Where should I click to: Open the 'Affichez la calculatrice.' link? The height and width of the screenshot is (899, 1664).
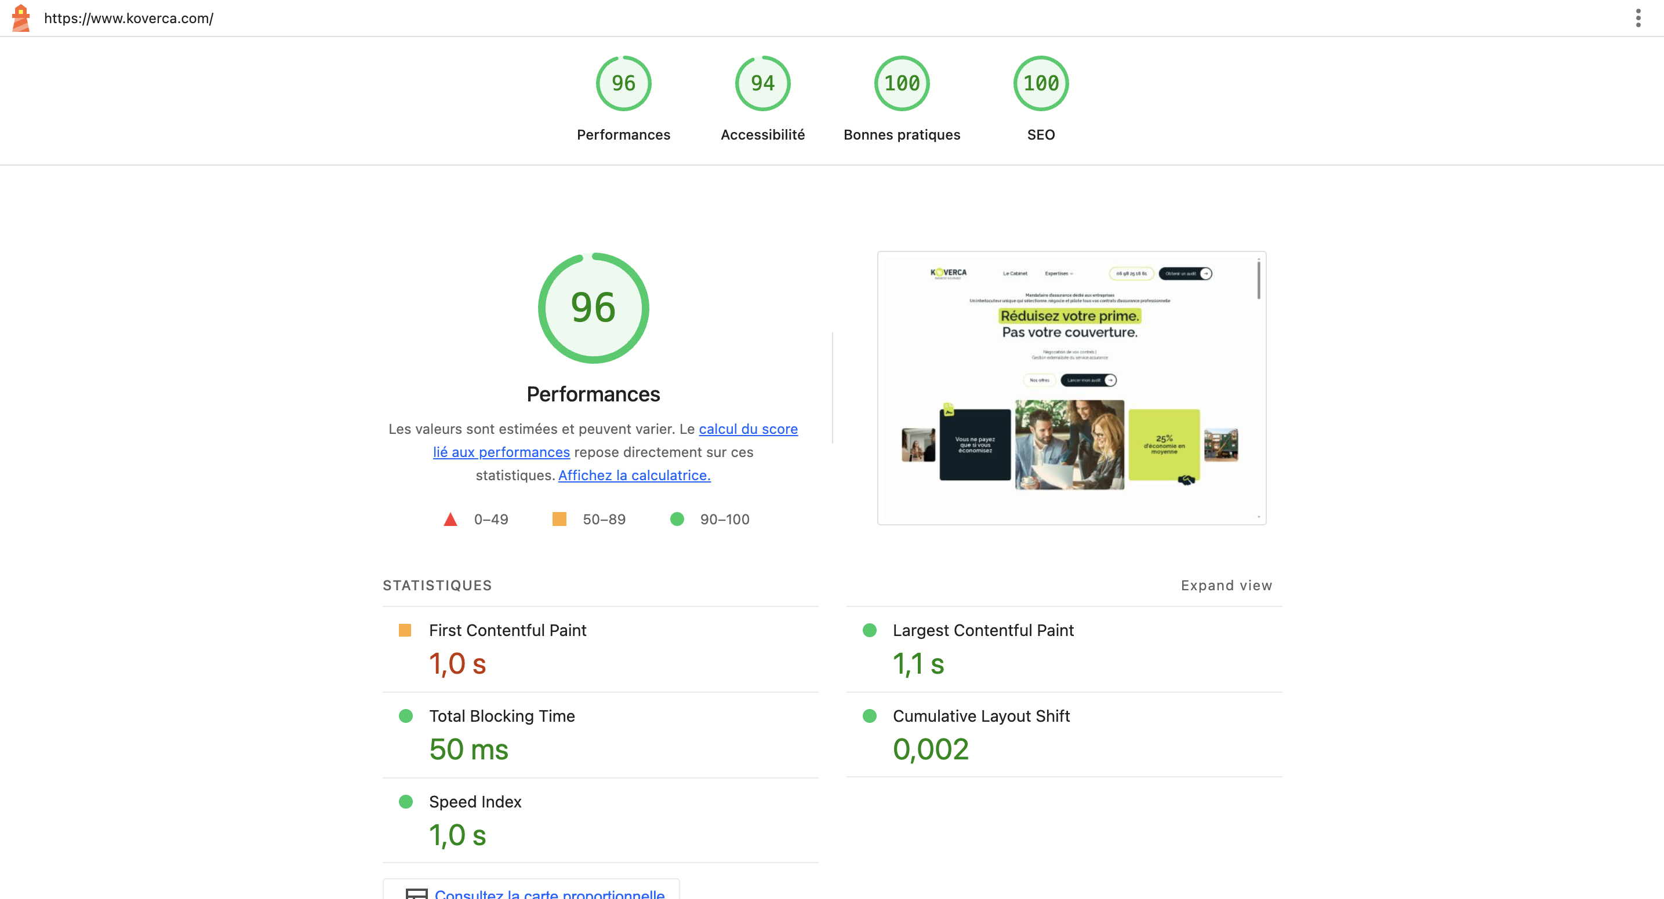click(634, 476)
